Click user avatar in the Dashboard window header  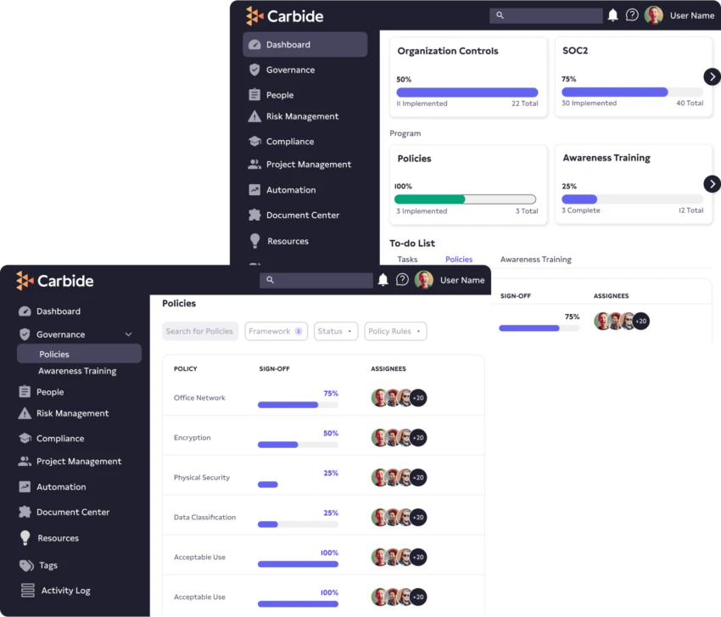tap(653, 15)
